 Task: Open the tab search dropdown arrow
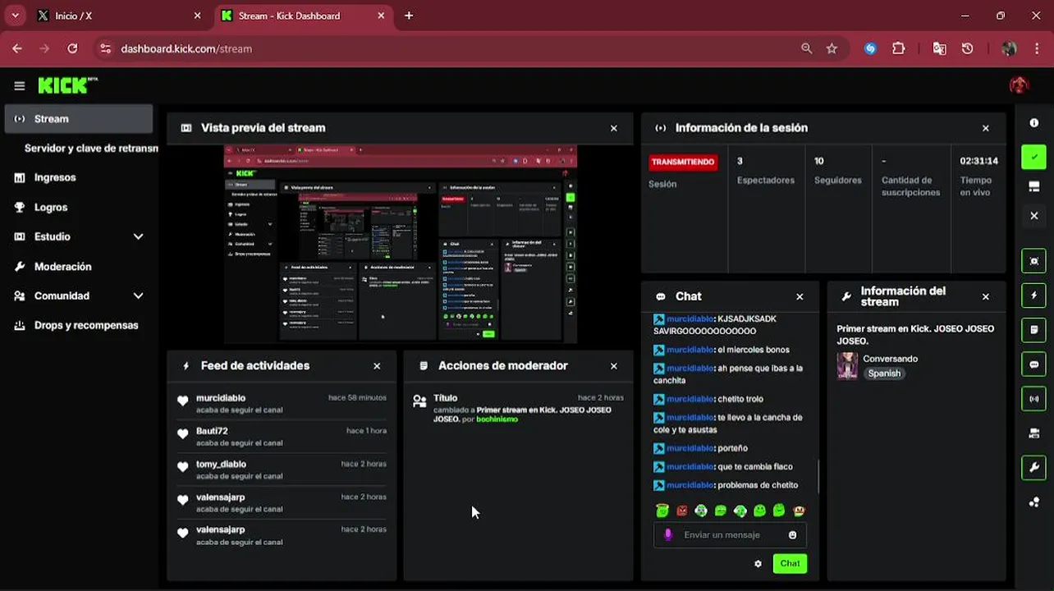(x=15, y=16)
